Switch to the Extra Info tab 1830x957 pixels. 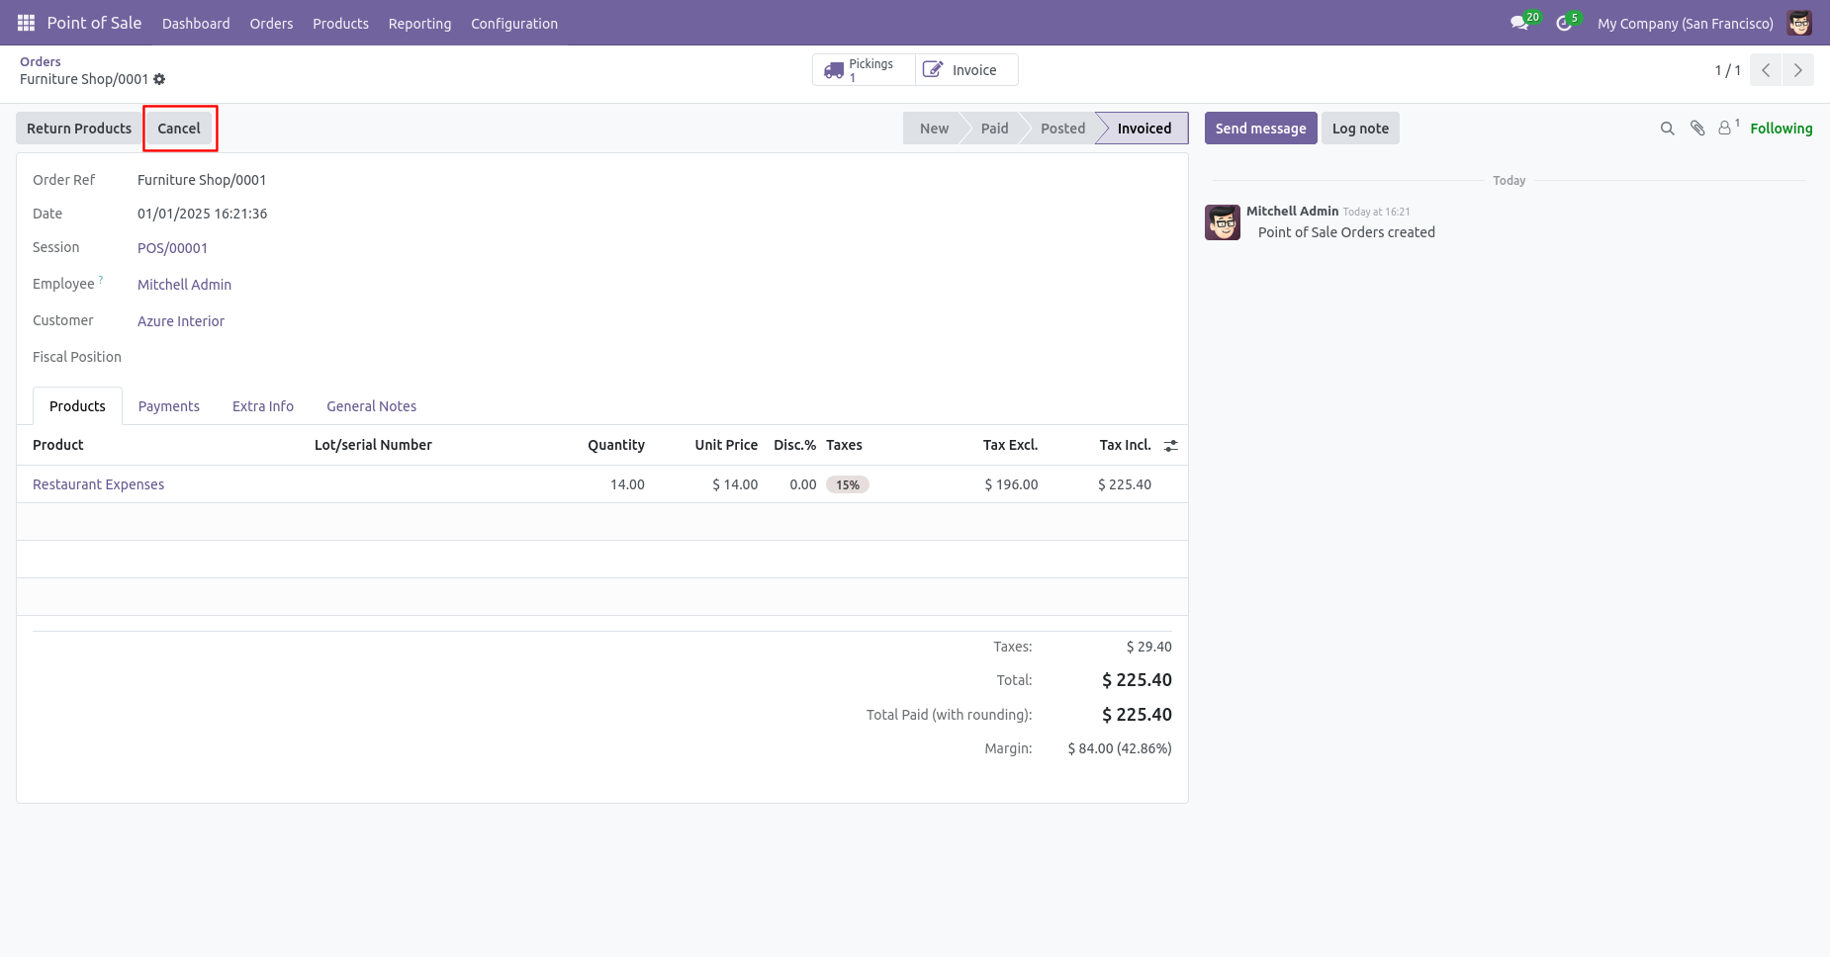263,406
